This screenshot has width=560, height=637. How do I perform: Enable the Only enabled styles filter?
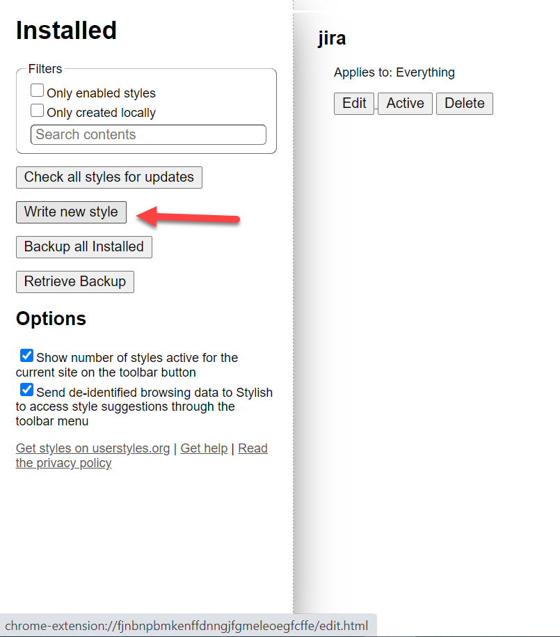click(38, 91)
